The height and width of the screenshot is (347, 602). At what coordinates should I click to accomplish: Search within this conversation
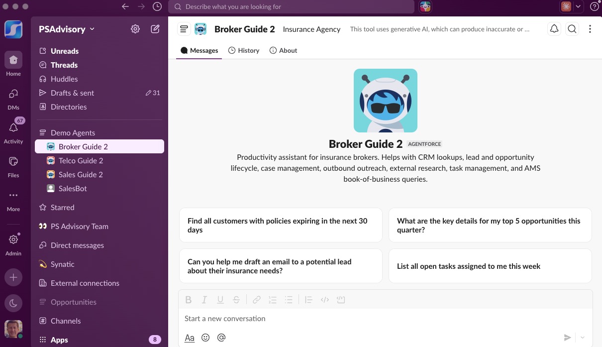pyautogui.click(x=572, y=29)
